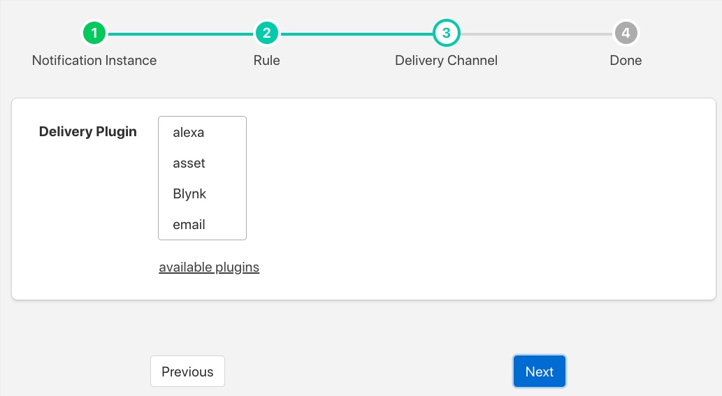The image size is (722, 396).
Task: Select the email delivery plugin
Action: point(189,225)
